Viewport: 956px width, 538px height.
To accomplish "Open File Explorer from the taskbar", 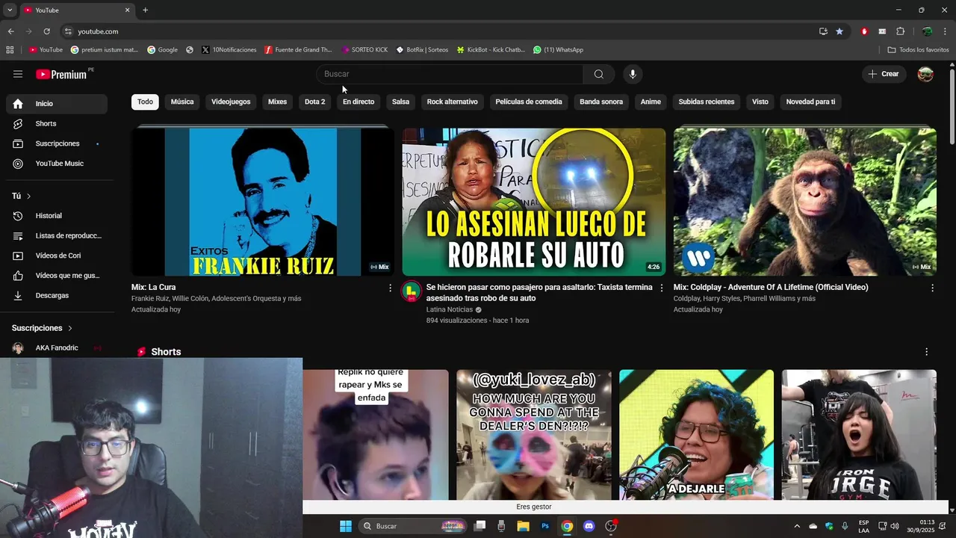I will 523,526.
